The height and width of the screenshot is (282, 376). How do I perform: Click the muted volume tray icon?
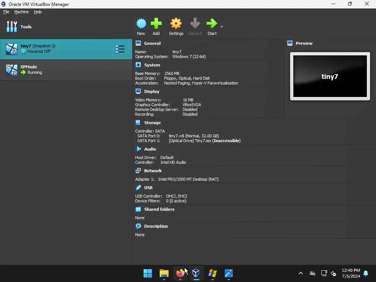[333, 273]
